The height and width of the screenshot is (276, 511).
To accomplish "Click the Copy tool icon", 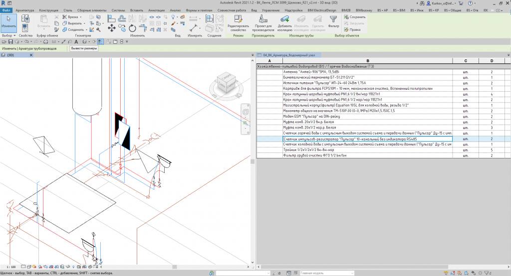I will click(122, 28).
